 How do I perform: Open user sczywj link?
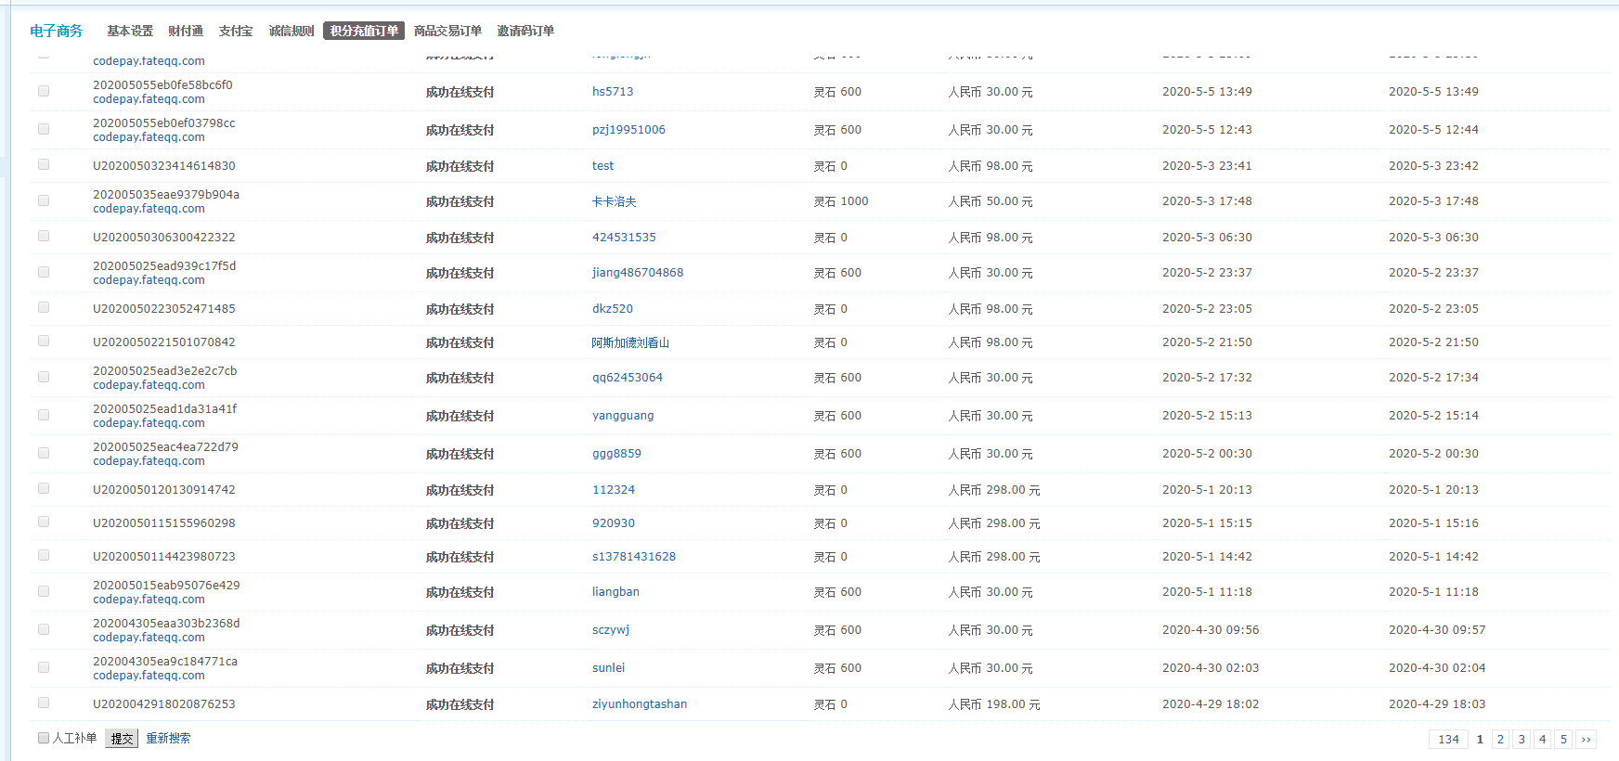(611, 630)
